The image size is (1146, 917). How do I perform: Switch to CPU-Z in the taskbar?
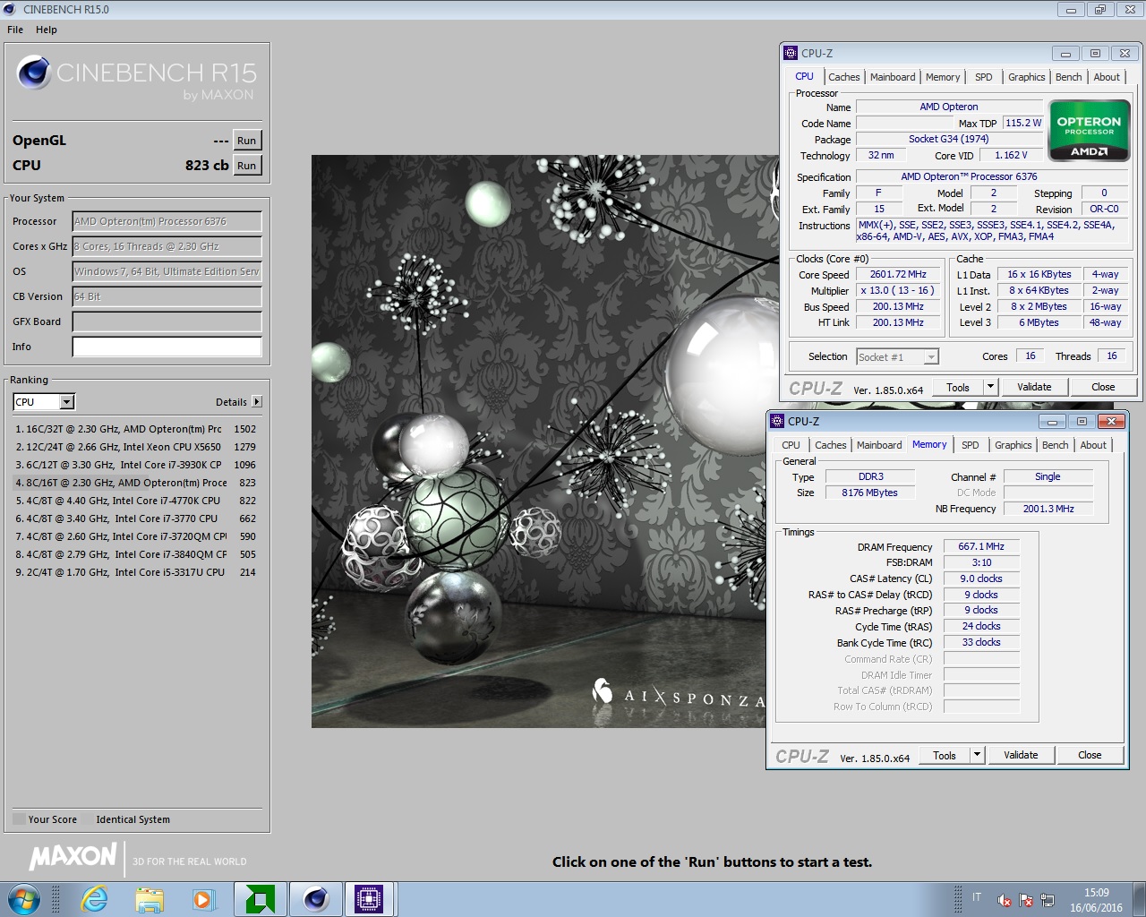point(369,899)
